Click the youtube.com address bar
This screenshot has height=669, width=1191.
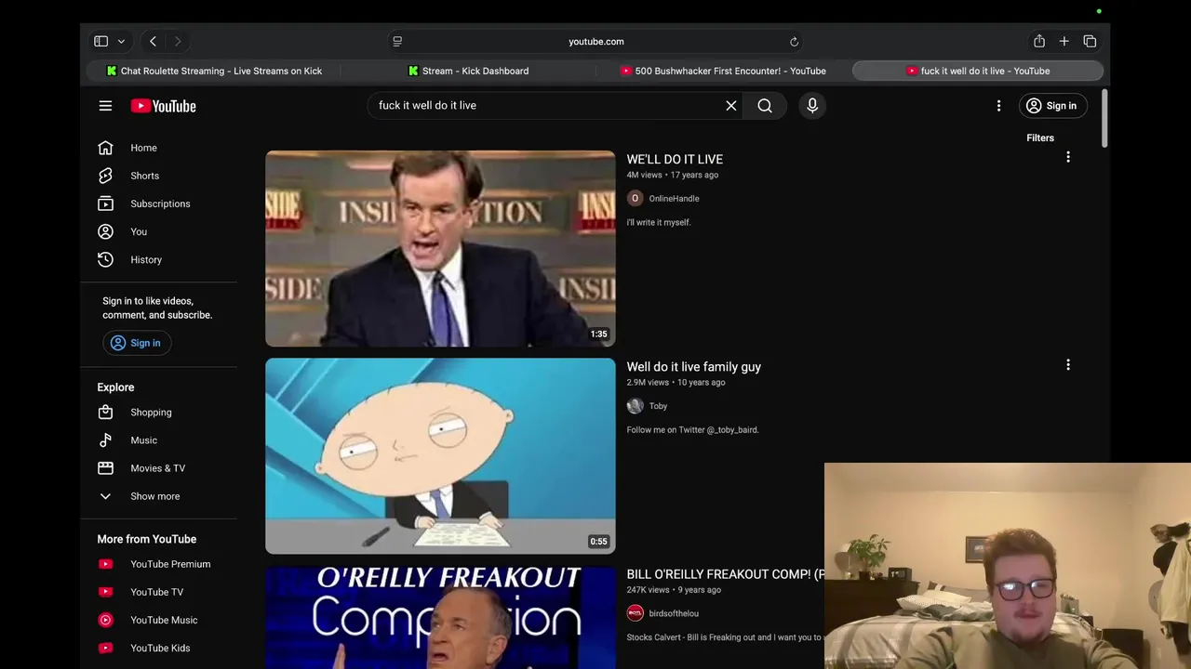click(595, 42)
